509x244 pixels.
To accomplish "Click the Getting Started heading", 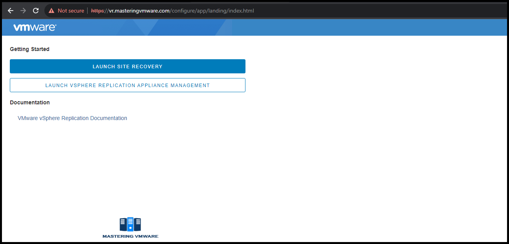I will 29,49.
